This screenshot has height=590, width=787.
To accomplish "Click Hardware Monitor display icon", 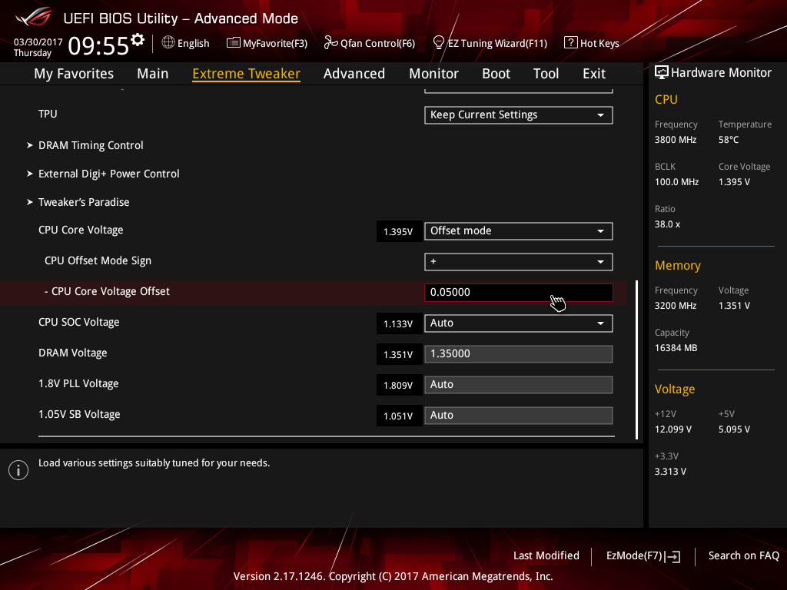I will (661, 73).
